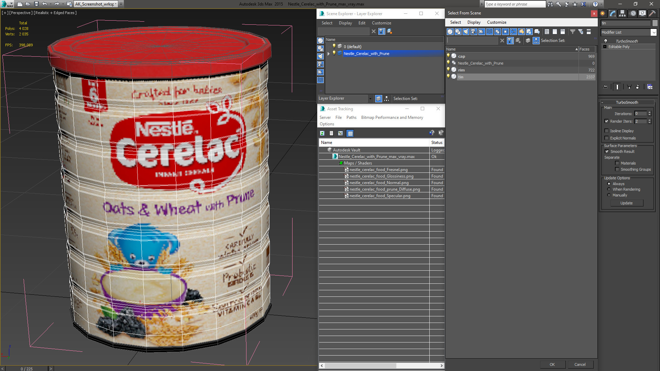This screenshot has height=371, width=660.
Task: Click Sort by Layer icon in Layer Explorer footer
Action: (x=378, y=99)
